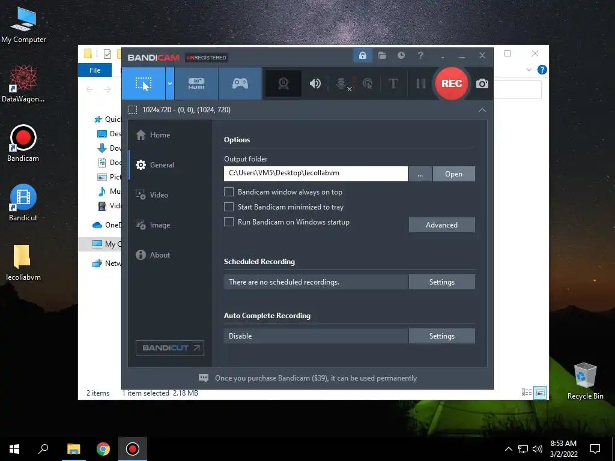The height and width of the screenshot is (461, 615).
Task: Expand Explorer ribbon chevron
Action: [x=529, y=70]
